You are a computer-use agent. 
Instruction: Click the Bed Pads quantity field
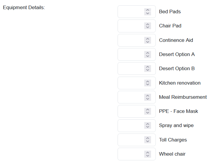pos(131,12)
